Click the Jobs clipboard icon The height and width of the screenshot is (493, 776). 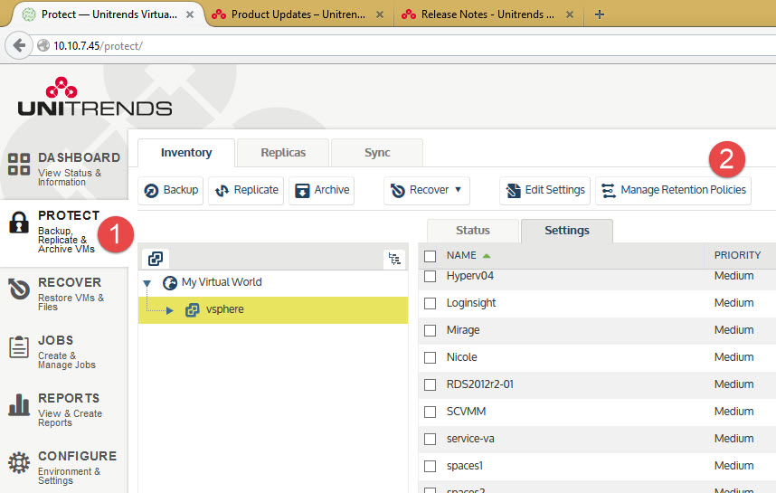click(19, 346)
